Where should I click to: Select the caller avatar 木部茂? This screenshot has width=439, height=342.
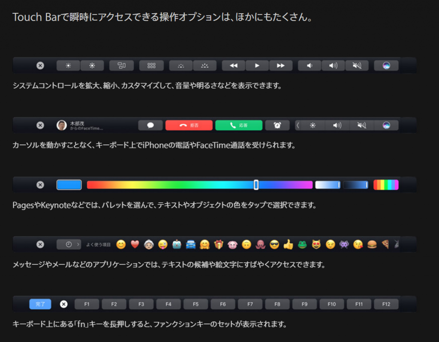62,125
